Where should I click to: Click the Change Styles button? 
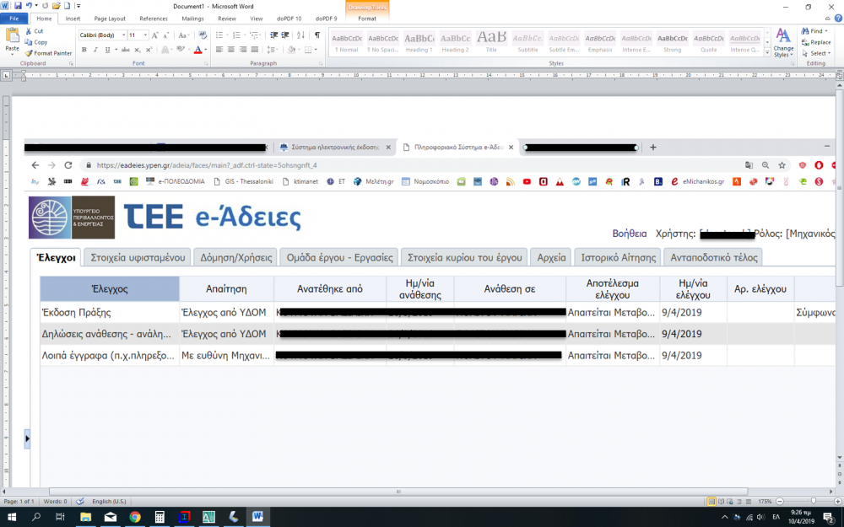[783, 42]
